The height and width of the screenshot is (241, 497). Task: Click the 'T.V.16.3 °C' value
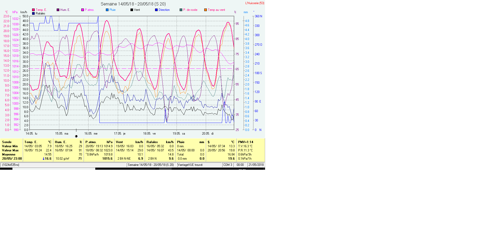point(245,146)
